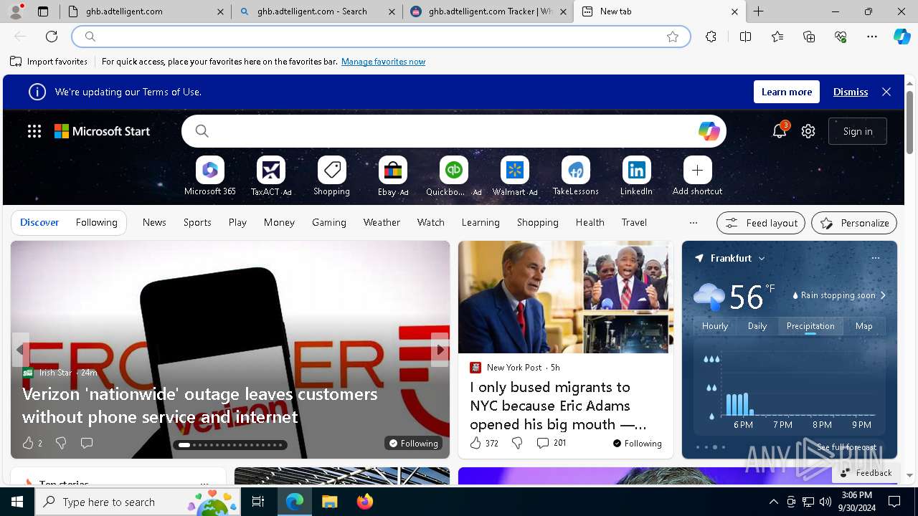Switch weather card to Daily tab
The image size is (918, 516).
pos(757,326)
